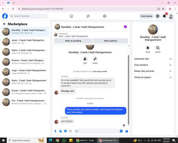Open the emoji picker icon

(121, 131)
